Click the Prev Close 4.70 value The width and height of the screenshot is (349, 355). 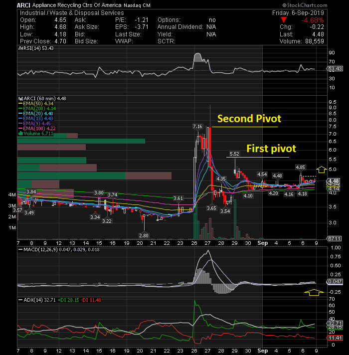pyautogui.click(x=60, y=41)
